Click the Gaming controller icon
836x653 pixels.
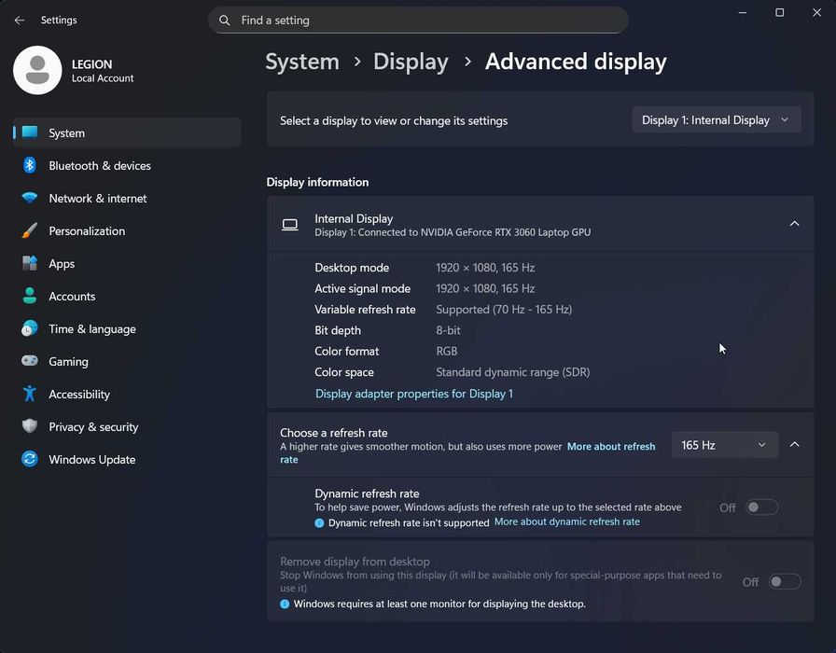pos(30,361)
